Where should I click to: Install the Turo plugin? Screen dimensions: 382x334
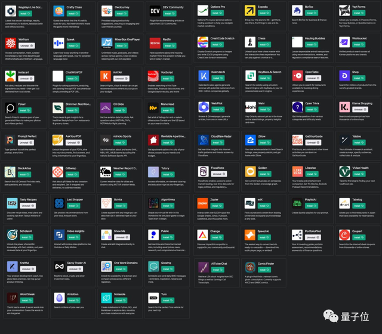pyautogui.click(x=168, y=301)
